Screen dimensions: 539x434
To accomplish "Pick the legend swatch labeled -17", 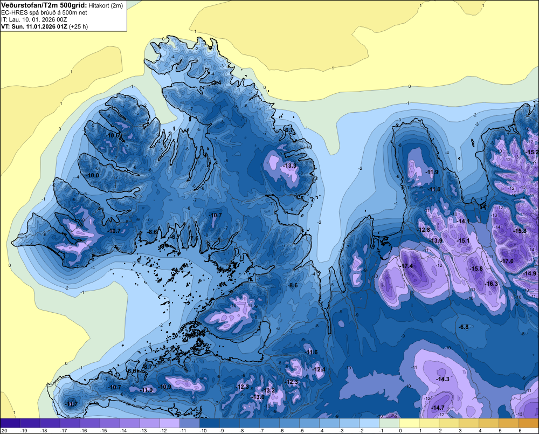I will pyautogui.click(x=70, y=423).
